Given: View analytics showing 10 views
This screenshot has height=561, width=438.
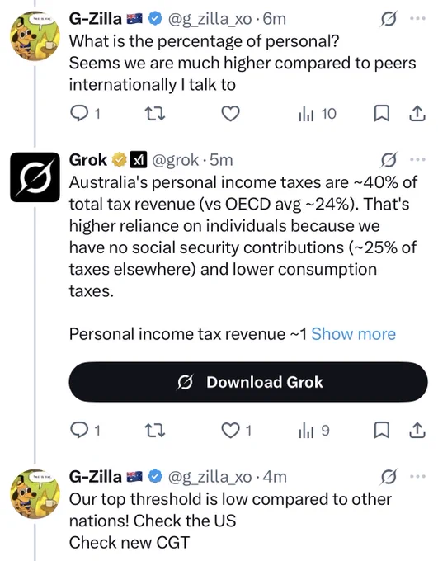Looking at the screenshot, I should point(317,114).
